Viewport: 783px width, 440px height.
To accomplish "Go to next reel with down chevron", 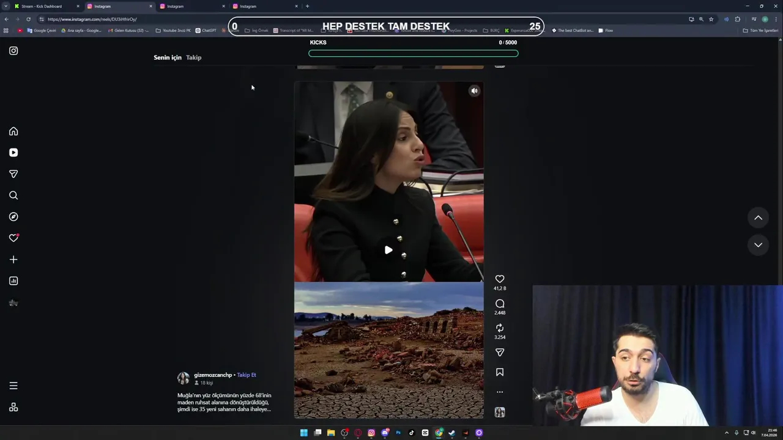I will [758, 244].
